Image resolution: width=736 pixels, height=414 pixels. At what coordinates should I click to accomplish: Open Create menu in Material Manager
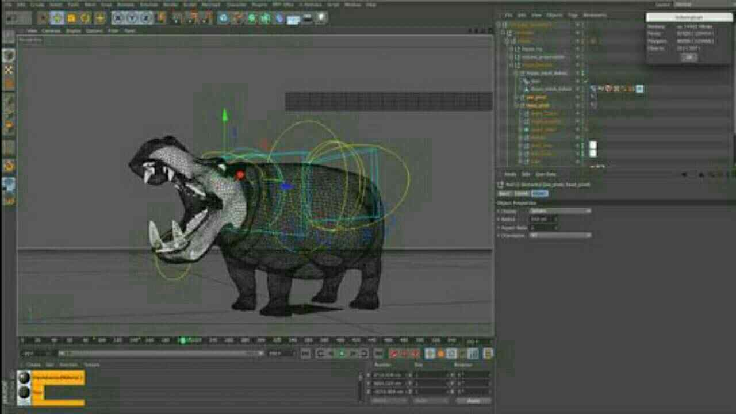tap(33, 365)
